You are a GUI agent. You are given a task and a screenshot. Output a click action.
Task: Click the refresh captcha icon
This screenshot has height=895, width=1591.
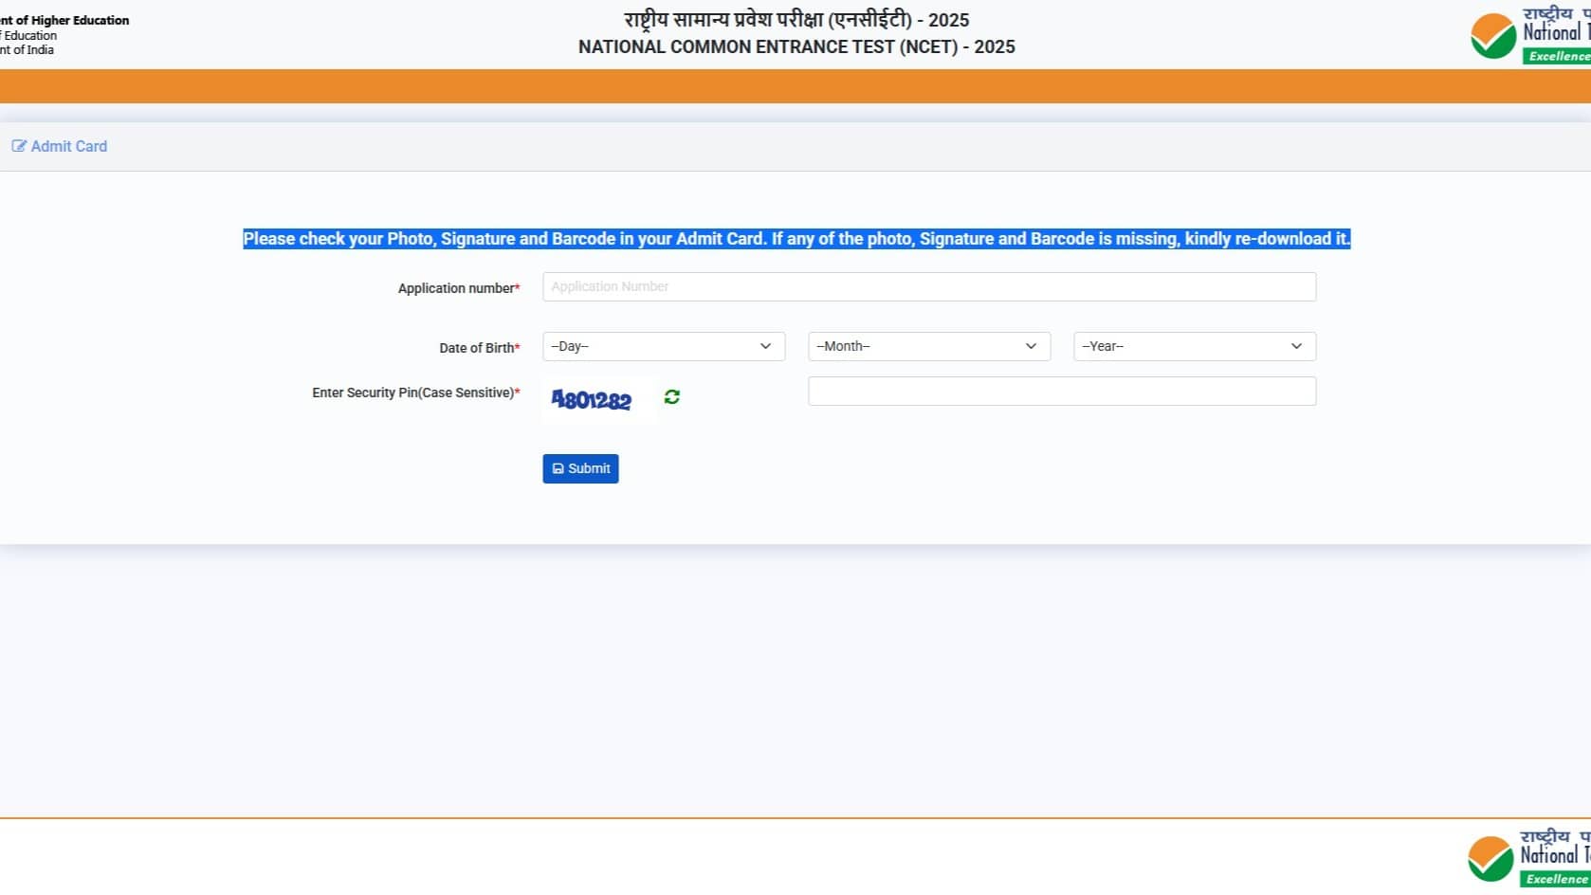pos(671,397)
